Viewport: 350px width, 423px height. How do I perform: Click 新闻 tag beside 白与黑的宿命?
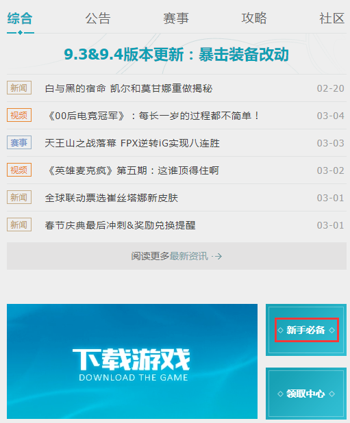(x=19, y=88)
